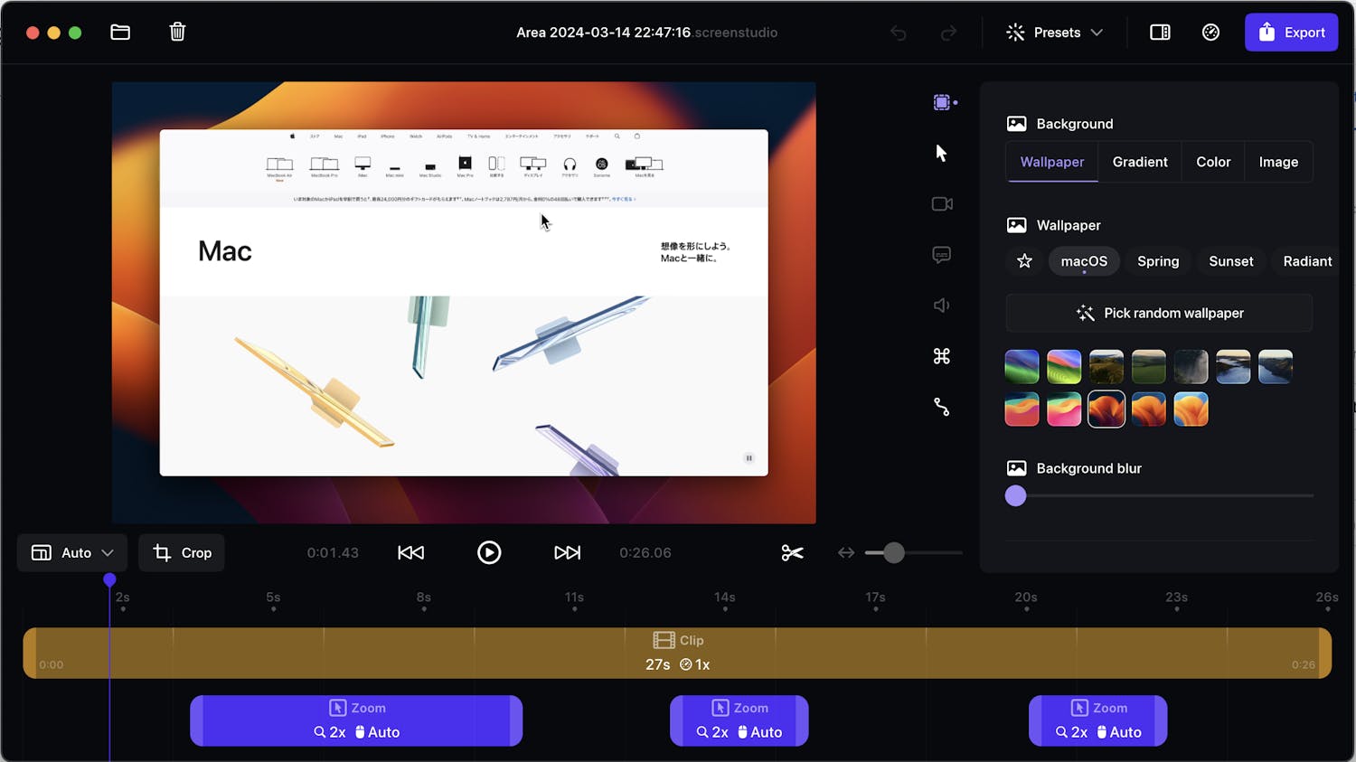Toggle the right sidebar panel icon
1356x762 pixels.
click(1160, 33)
